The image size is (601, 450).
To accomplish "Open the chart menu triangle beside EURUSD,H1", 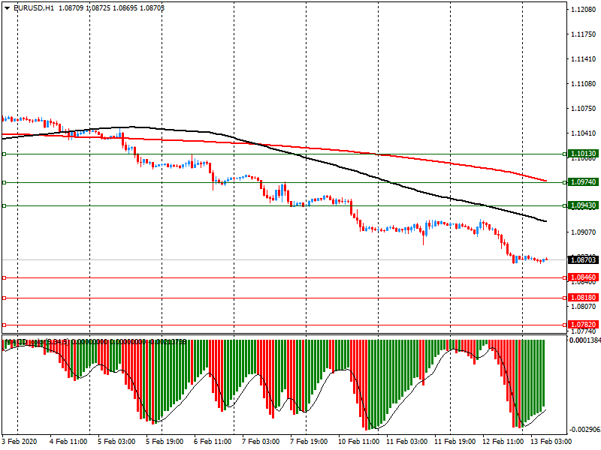I will coord(7,7).
